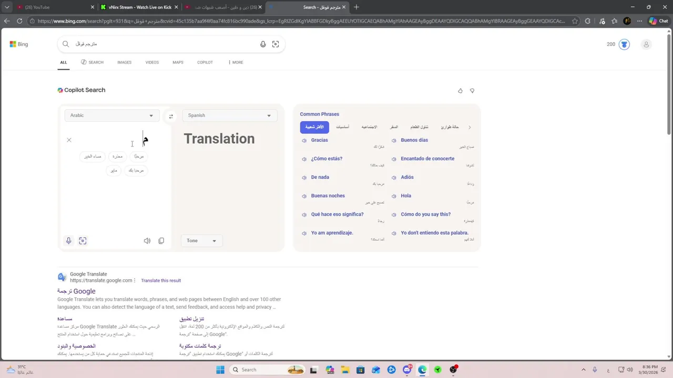Clear the translator input with the X icon

[x=69, y=140]
